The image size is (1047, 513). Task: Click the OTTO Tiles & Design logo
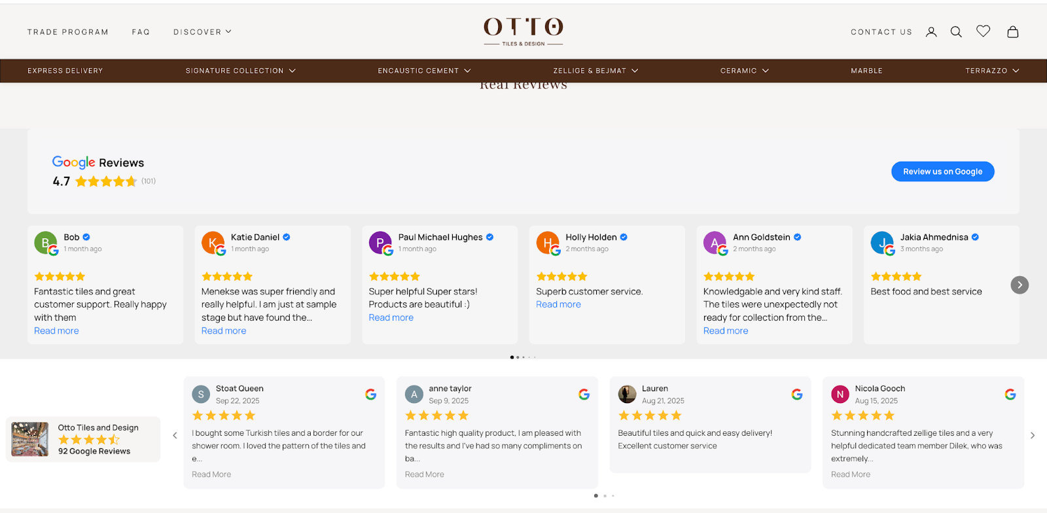pyautogui.click(x=523, y=31)
